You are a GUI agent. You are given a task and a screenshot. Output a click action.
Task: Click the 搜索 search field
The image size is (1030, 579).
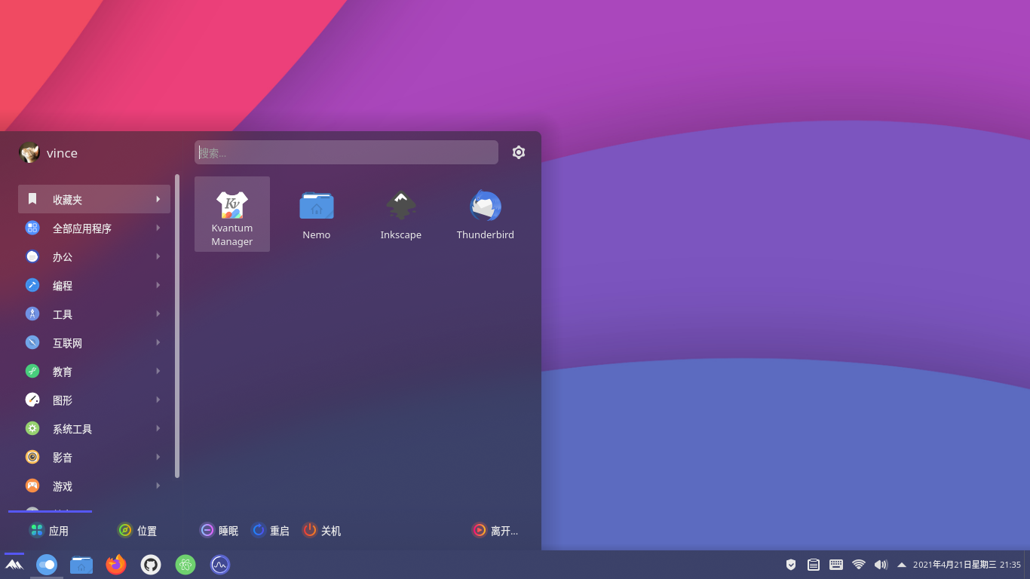pos(346,152)
